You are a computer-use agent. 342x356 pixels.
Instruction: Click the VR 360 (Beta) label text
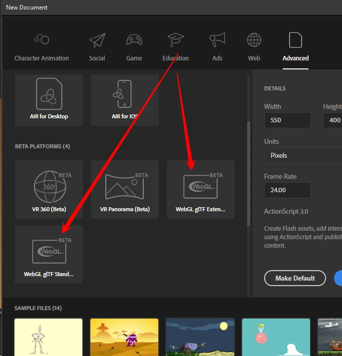tap(49, 209)
